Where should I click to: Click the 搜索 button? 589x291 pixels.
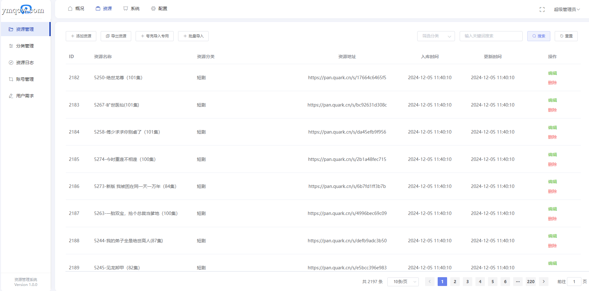coord(539,36)
